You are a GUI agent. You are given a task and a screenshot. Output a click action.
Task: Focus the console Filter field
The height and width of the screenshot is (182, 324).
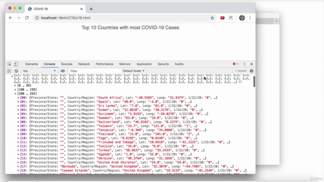(x=95, y=71)
